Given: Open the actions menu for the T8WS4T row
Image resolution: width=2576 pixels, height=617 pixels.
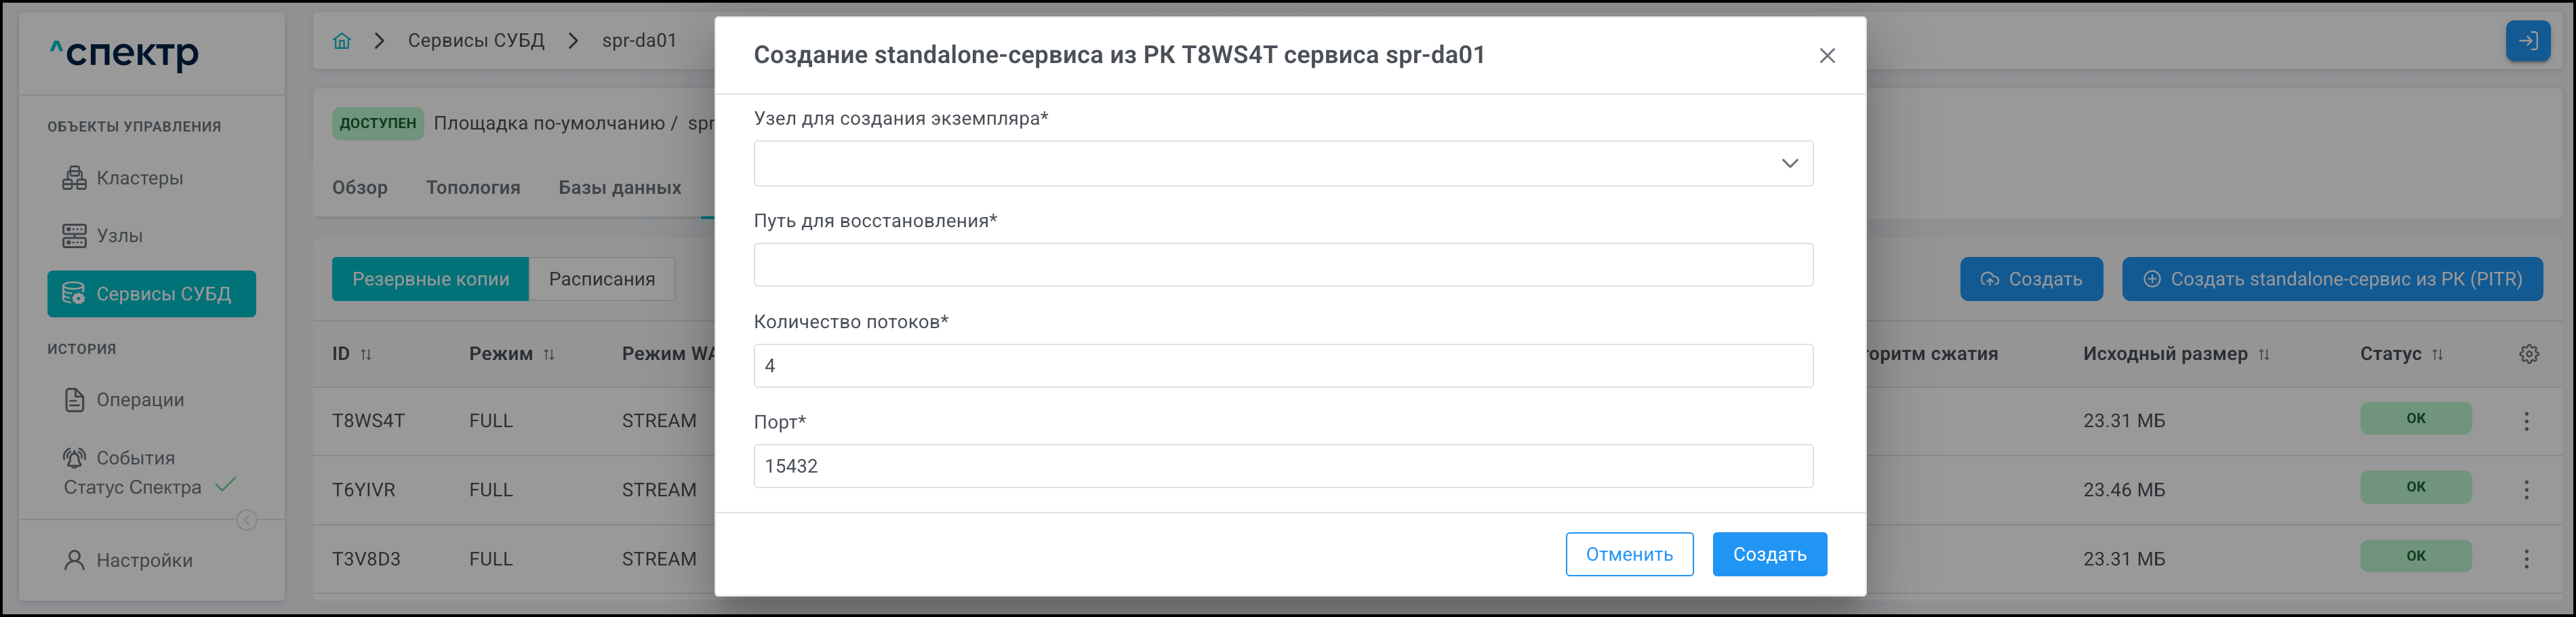Looking at the screenshot, I should click(2526, 421).
